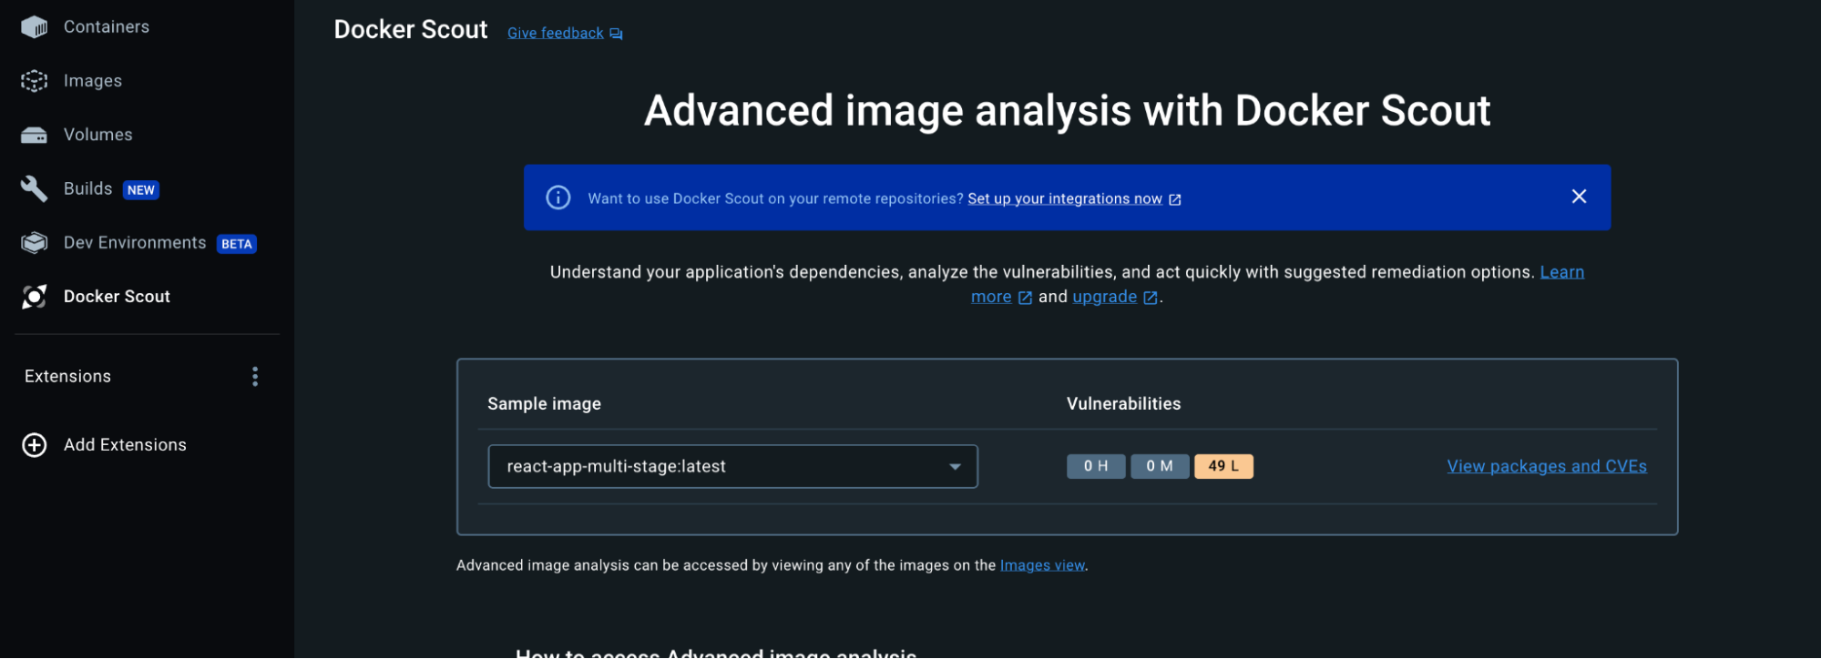Click the Containers icon in sidebar
Screen dimensions: 1821x659
tap(34, 27)
